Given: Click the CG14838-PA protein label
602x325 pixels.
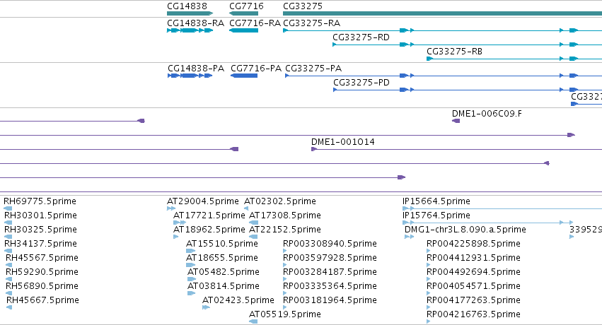Looking at the screenshot, I should 196,69.
